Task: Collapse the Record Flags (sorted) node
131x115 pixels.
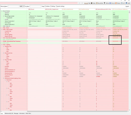Action: 4,16
